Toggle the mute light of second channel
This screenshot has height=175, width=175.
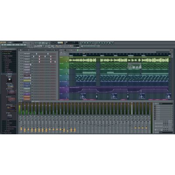(x=21, y=56)
